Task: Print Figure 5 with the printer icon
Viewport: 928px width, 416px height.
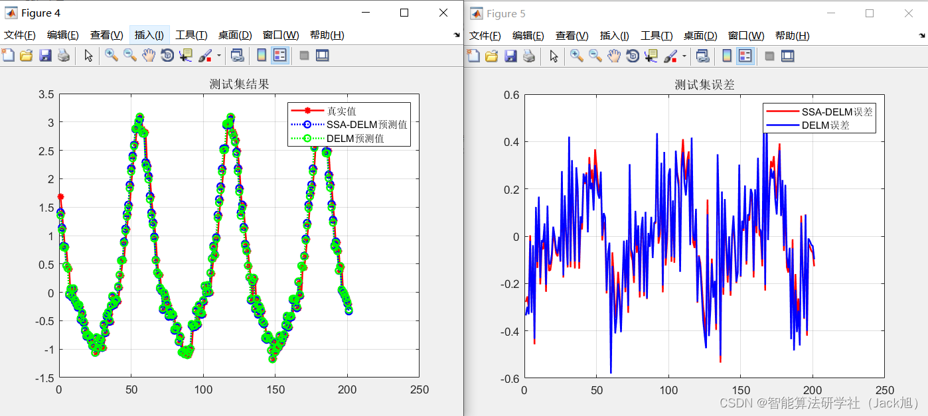Action: click(x=529, y=56)
